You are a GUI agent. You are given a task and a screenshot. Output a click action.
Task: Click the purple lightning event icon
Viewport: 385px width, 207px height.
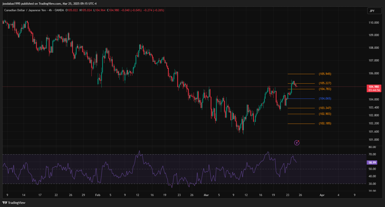coord(297,143)
